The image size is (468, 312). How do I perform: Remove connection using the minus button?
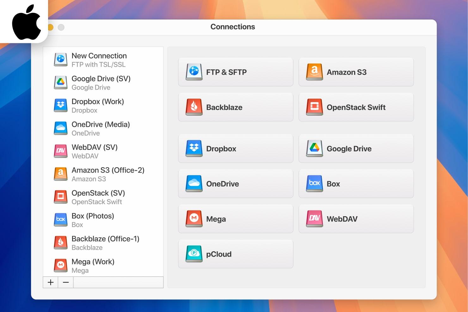point(66,282)
